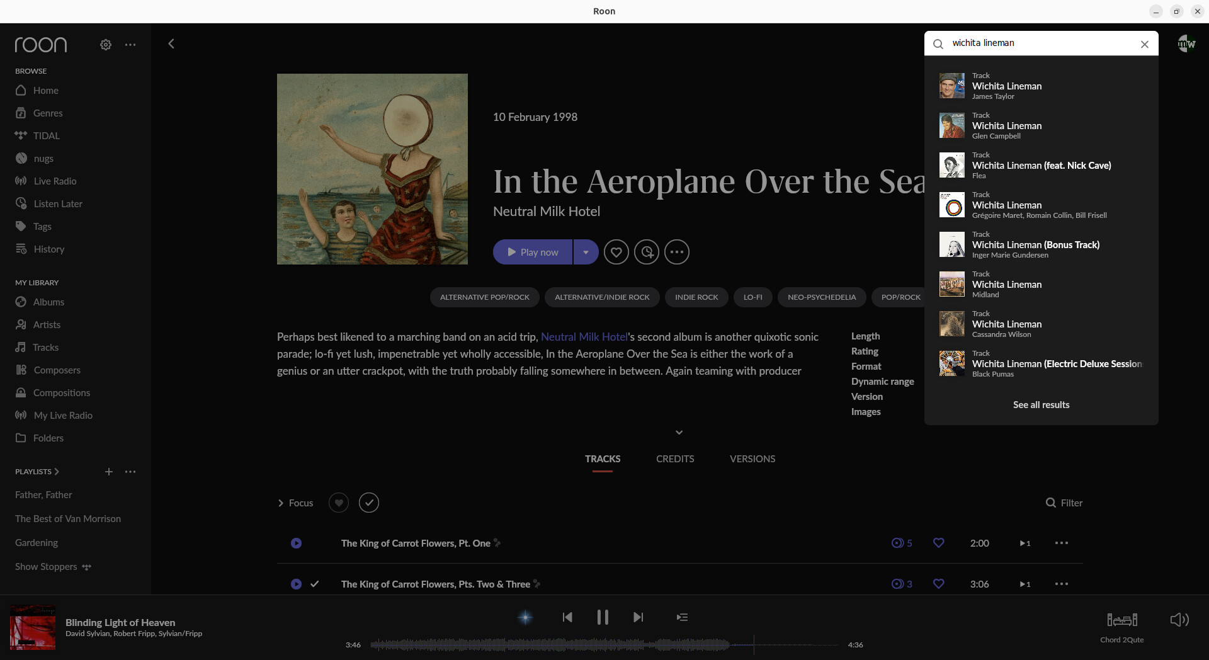Click the History icon in sidebar
Image resolution: width=1209 pixels, height=660 pixels.
(x=21, y=249)
